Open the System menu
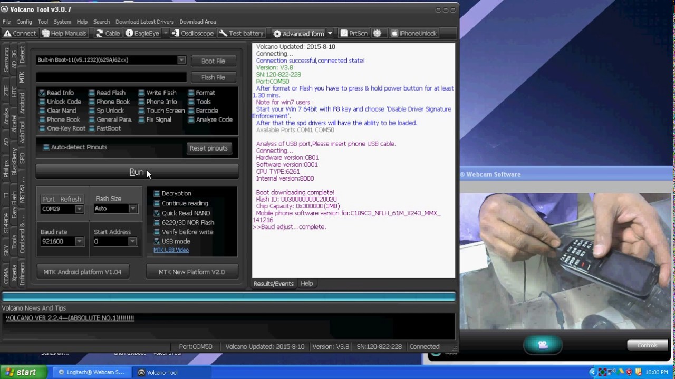Image resolution: width=675 pixels, height=379 pixels. tap(62, 22)
